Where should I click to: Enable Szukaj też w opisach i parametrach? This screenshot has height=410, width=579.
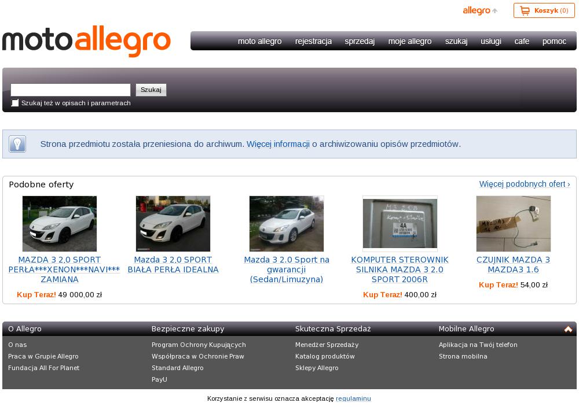tap(15, 103)
